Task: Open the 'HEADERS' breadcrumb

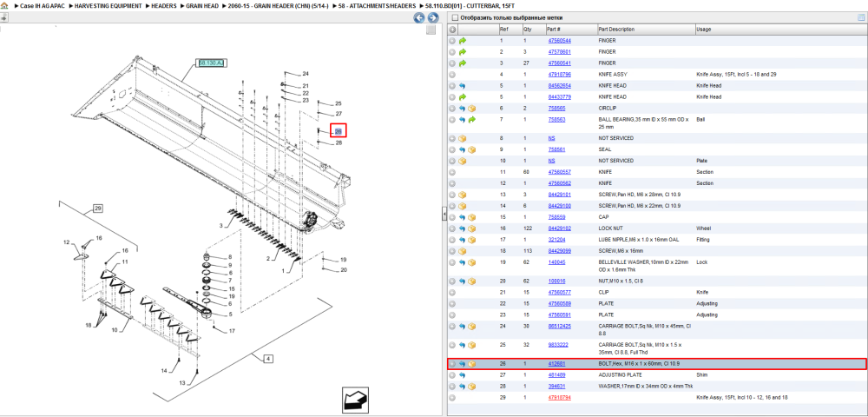Action: 164,5
